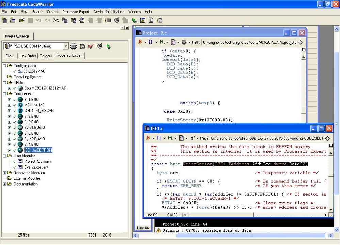Image resolution: width=340 pixels, height=245 pixels.
Task: Toggle checkmark beside Byte1:ByteIO component
Action: (x=15, y=127)
